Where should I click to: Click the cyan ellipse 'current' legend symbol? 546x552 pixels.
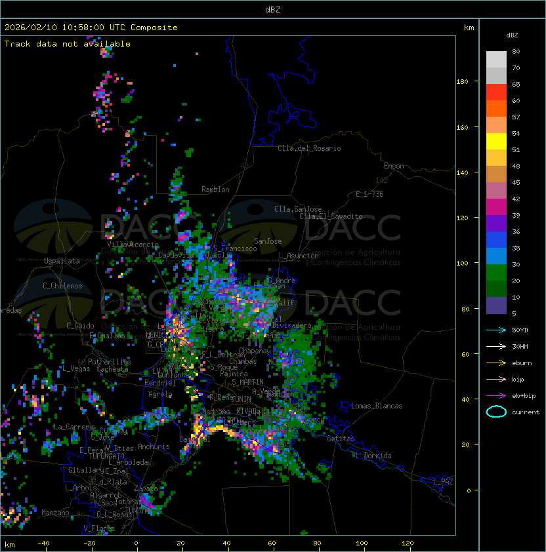point(496,412)
